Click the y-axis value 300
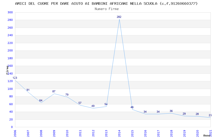Screen dimensions: 213x138 [10, 12]
